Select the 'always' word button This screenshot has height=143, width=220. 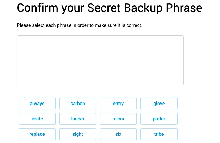coord(37,103)
